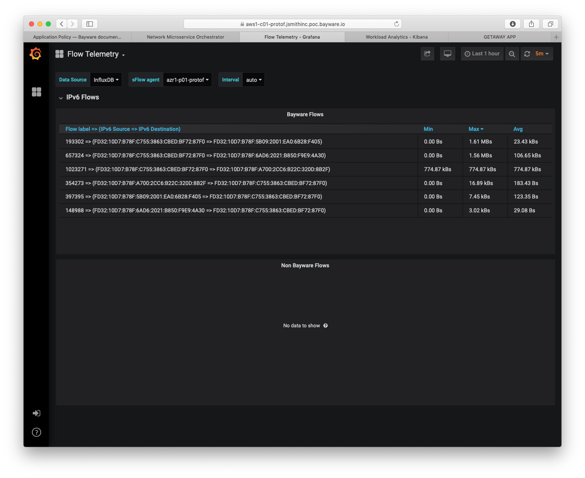
Task: Open the InfluxDB data source dropdown
Action: tap(106, 80)
